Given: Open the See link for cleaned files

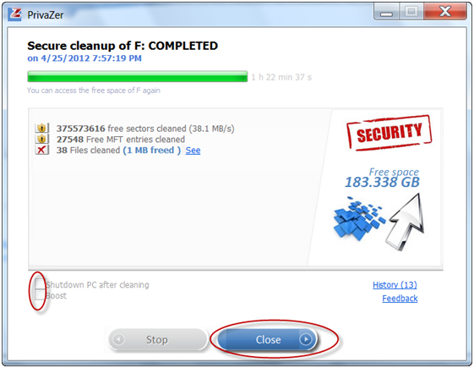Looking at the screenshot, I should coord(193,151).
